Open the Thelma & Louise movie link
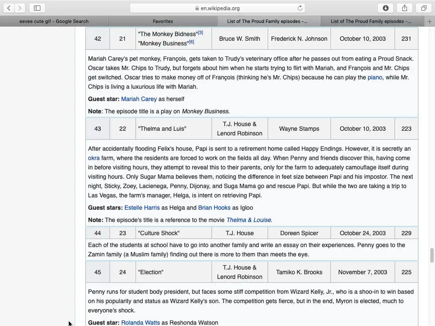Viewport: 435px width, 326px height. pos(249,220)
